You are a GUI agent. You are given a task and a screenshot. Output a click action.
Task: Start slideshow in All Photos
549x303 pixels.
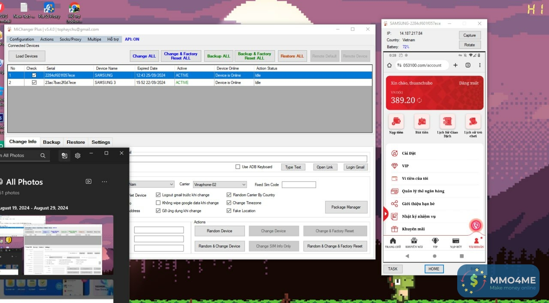click(88, 182)
